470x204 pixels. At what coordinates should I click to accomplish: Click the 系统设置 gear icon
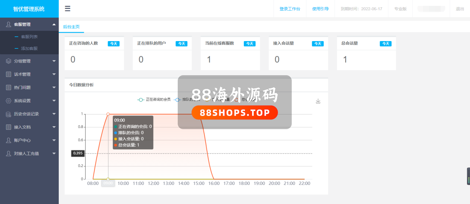click(x=8, y=101)
